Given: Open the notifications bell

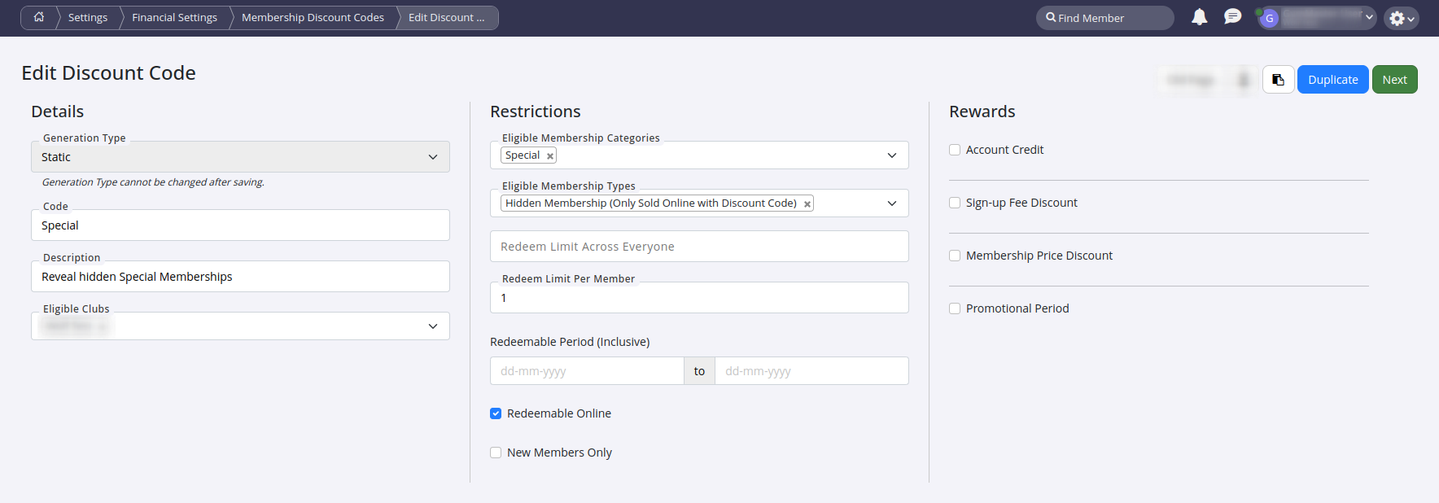Looking at the screenshot, I should point(1199,17).
